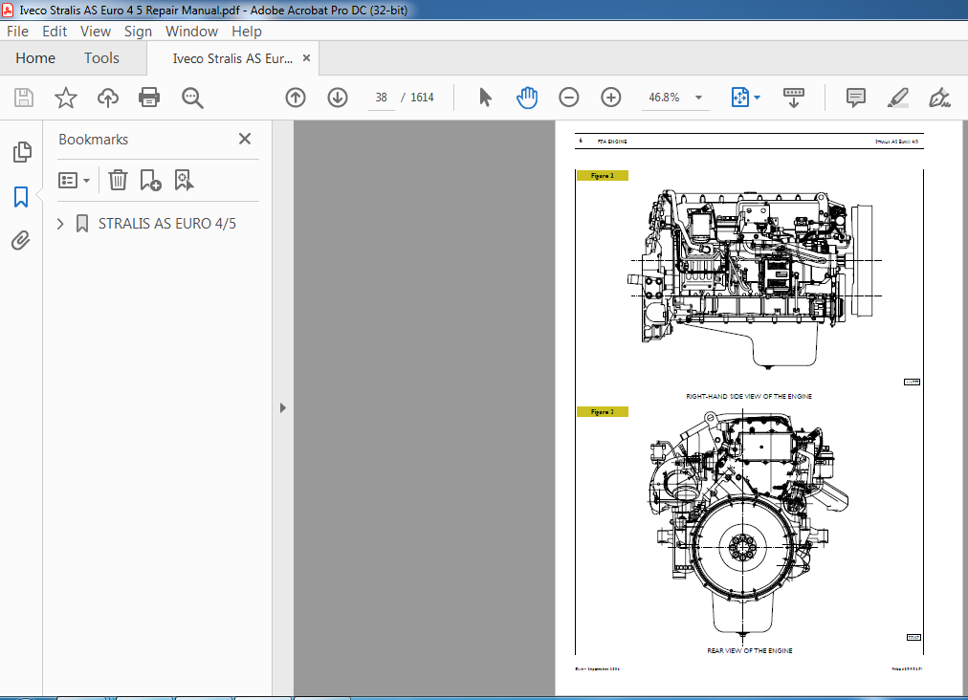
Task: Zoom out with minus button
Action: (x=568, y=98)
